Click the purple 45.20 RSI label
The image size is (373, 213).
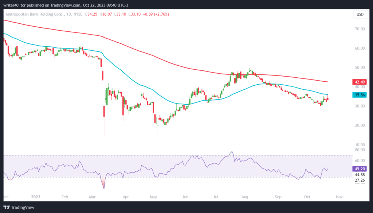[x=360, y=169]
